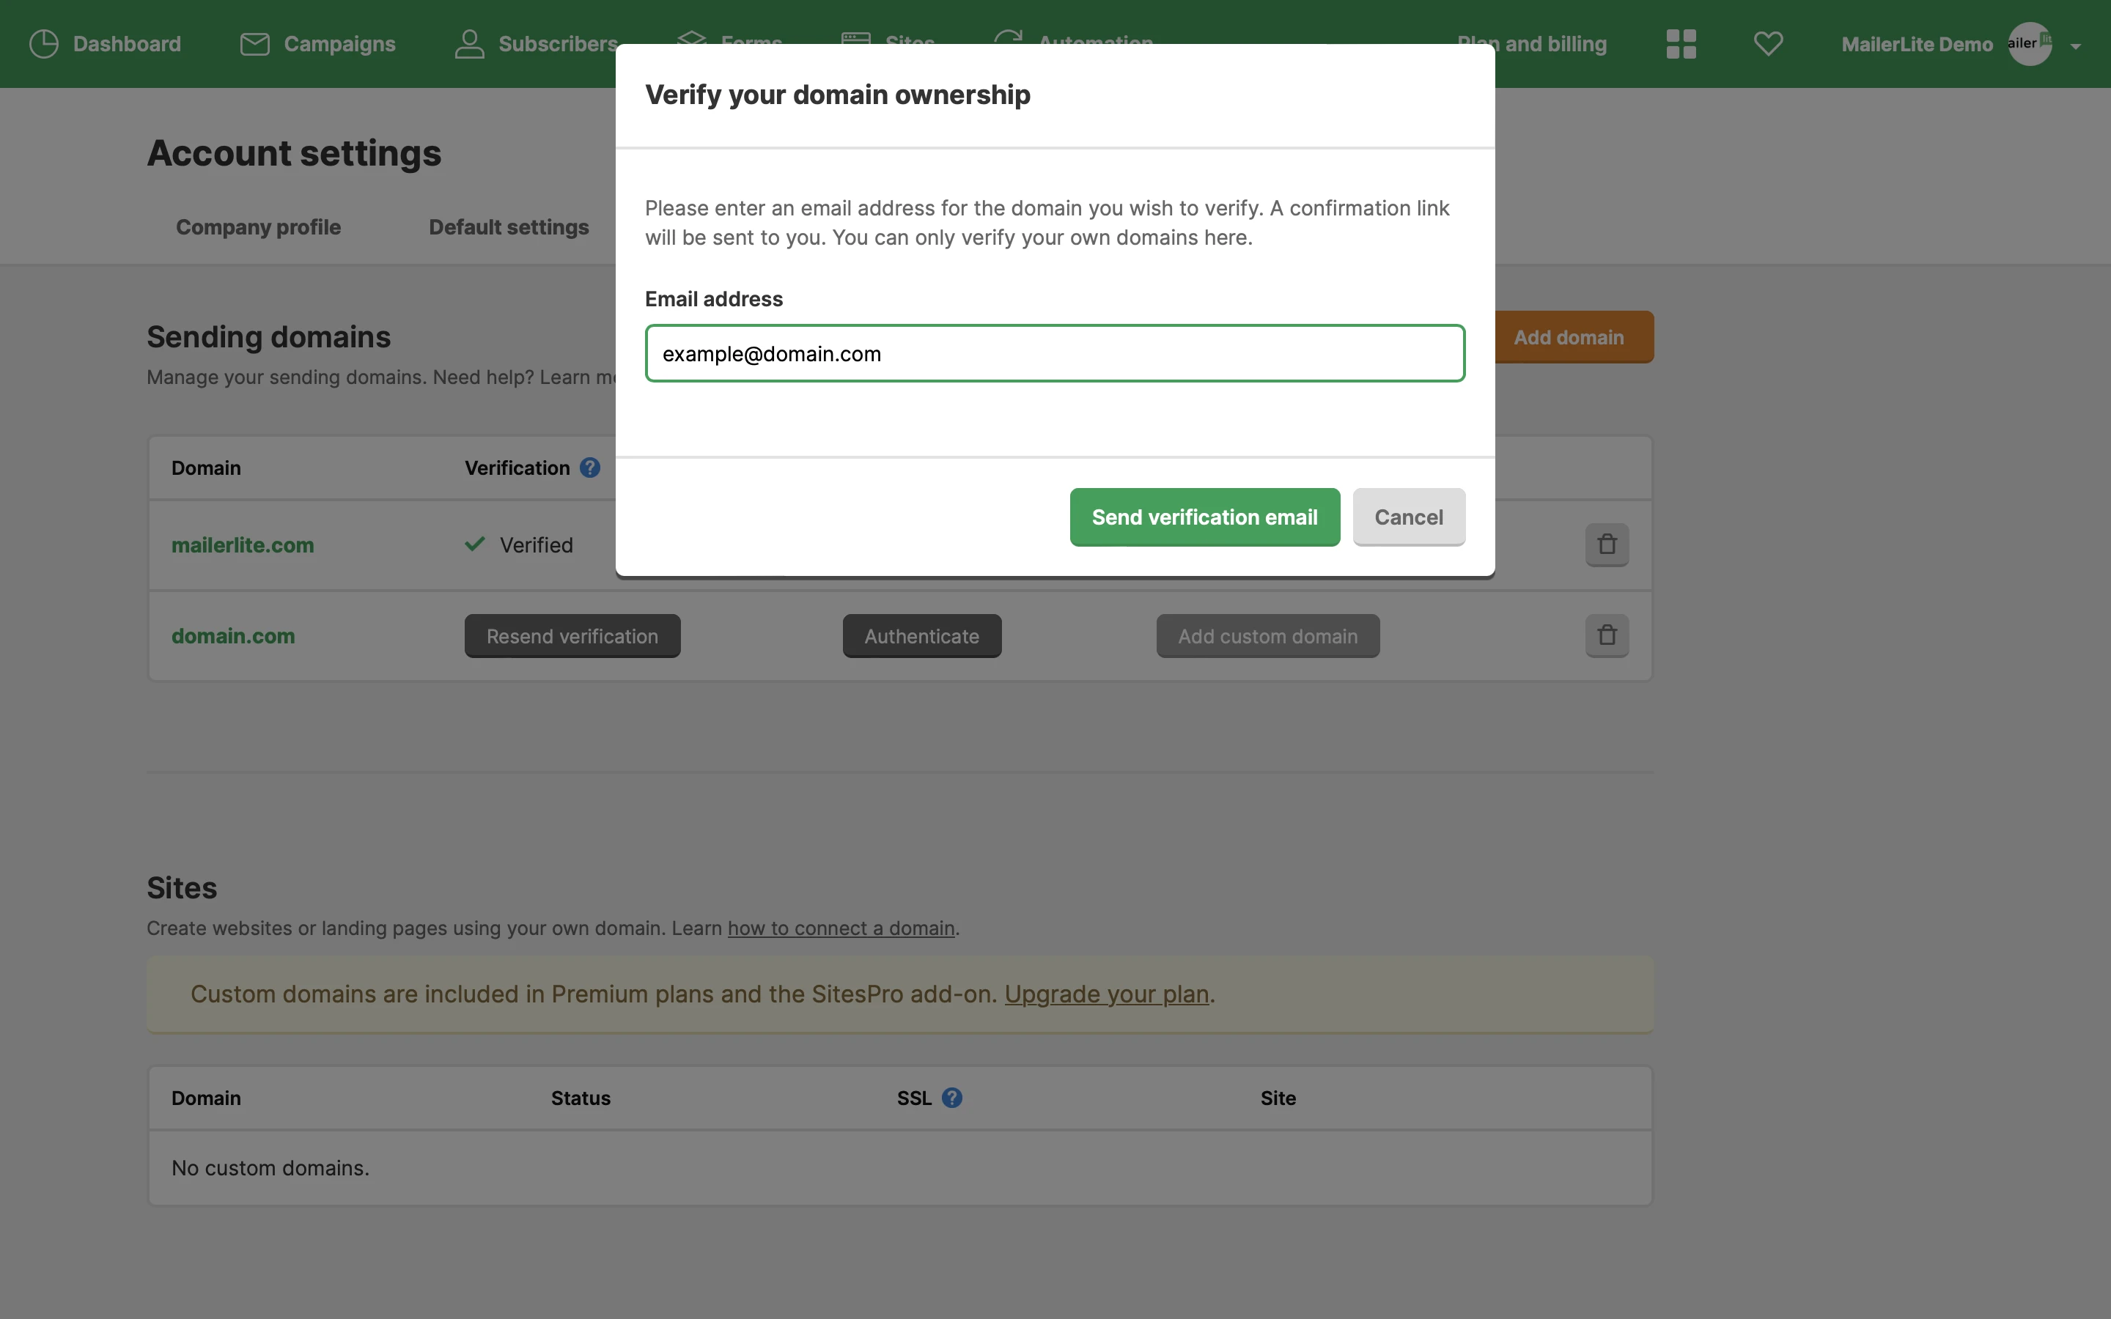Viewport: 2111px width, 1319px height.
Task: Open the Company profile tab
Action: 258,227
